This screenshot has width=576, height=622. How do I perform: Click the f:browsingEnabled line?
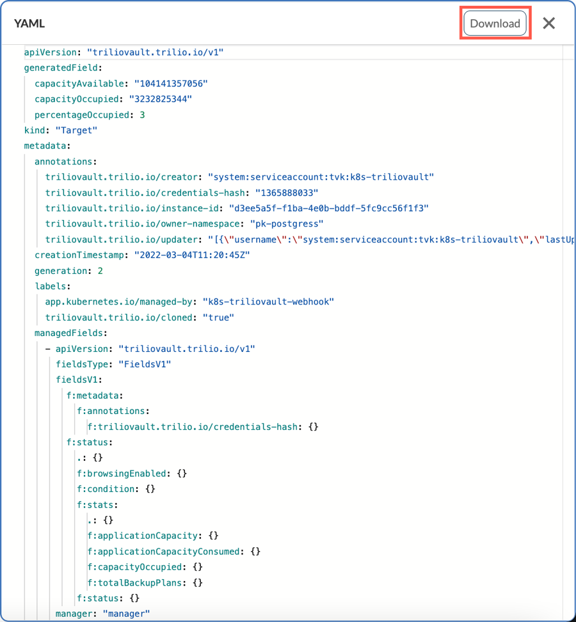(x=132, y=474)
